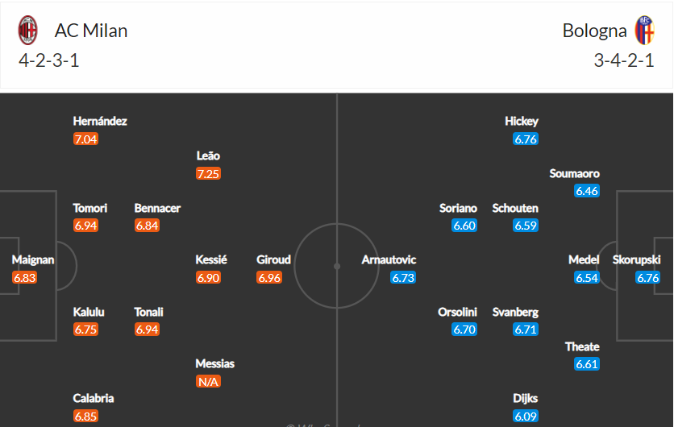Open the Bologna team name link
The image size is (674, 427).
pyautogui.click(x=594, y=31)
